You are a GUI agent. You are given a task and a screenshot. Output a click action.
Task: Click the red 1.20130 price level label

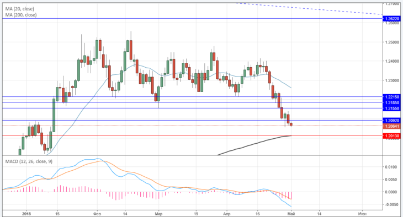coord(392,136)
